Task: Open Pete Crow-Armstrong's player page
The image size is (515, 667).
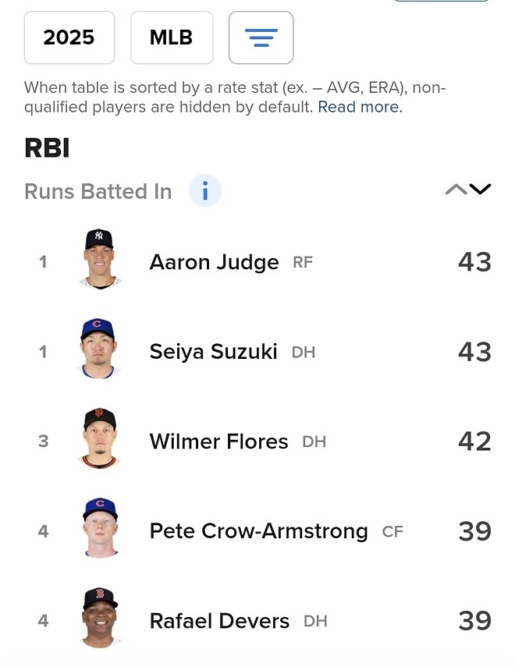Action: (x=258, y=531)
